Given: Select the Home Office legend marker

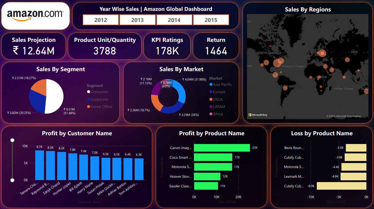Looking at the screenshot, I should (89, 107).
